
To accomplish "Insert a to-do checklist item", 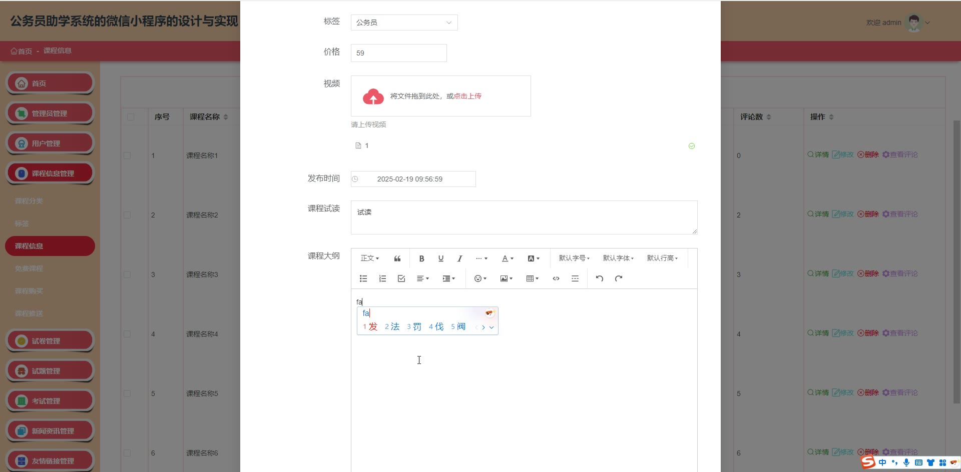I will coord(401,278).
